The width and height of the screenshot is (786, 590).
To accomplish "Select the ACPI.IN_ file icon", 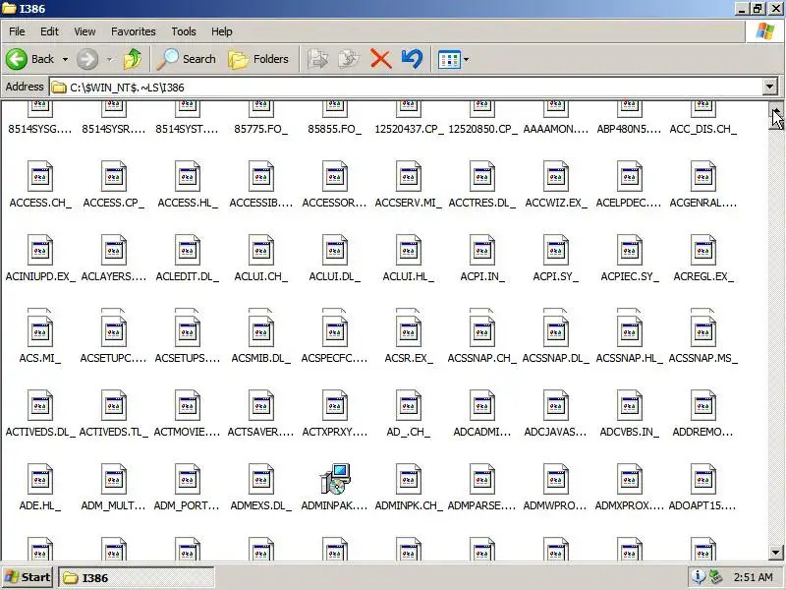I will [x=482, y=250].
